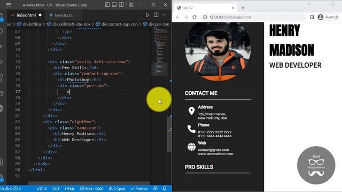Change the HTML language mode
342x192 pixels.
(x=70, y=189)
